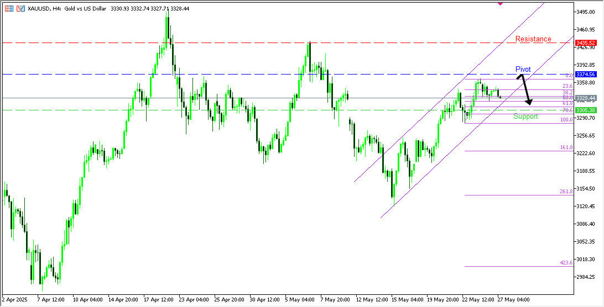Click the 17 Apr 12:00 time axis label
Image resolution: width=604 pixels, height=307 pixels.
click(158, 299)
